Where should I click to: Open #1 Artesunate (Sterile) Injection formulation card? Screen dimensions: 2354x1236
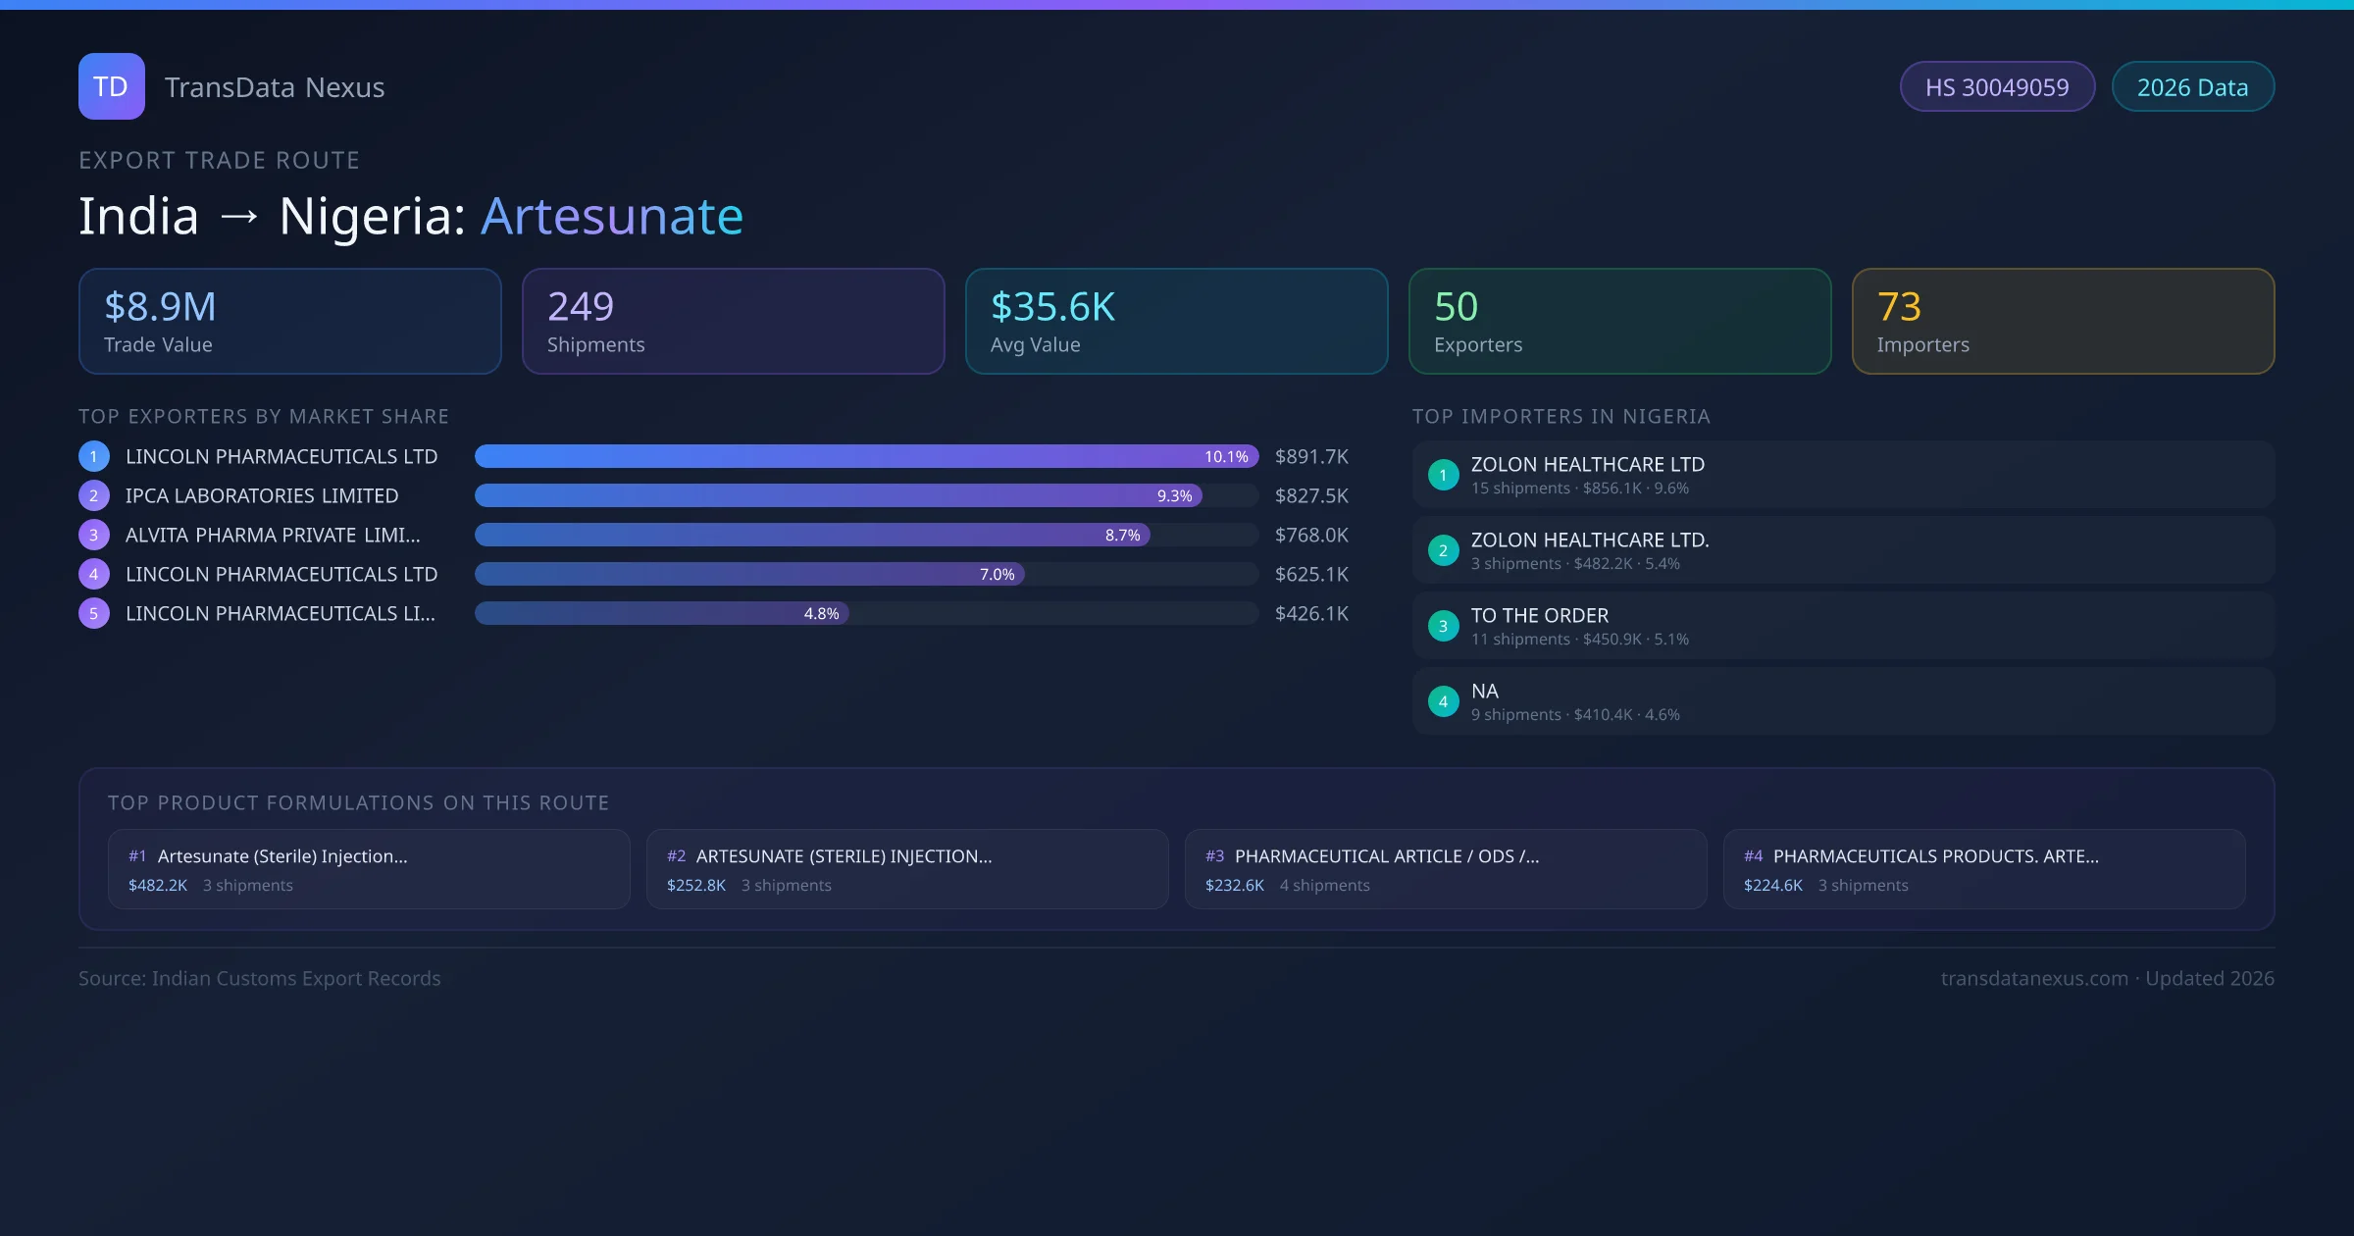coord(369,869)
